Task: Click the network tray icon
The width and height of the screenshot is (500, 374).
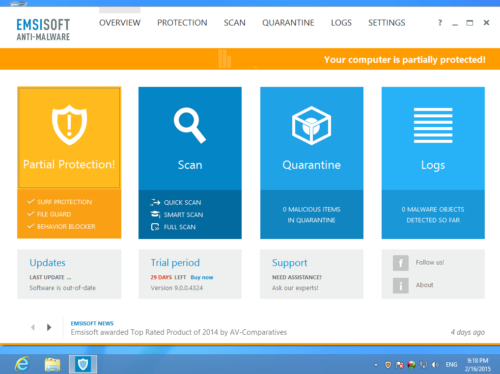Action: pyautogui.click(x=423, y=365)
